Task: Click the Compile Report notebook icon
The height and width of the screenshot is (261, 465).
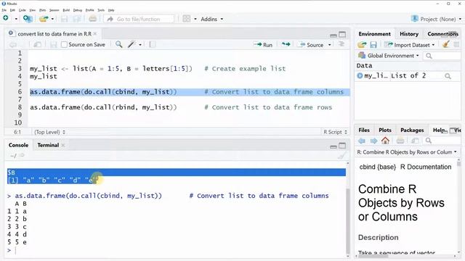Action: [x=153, y=45]
